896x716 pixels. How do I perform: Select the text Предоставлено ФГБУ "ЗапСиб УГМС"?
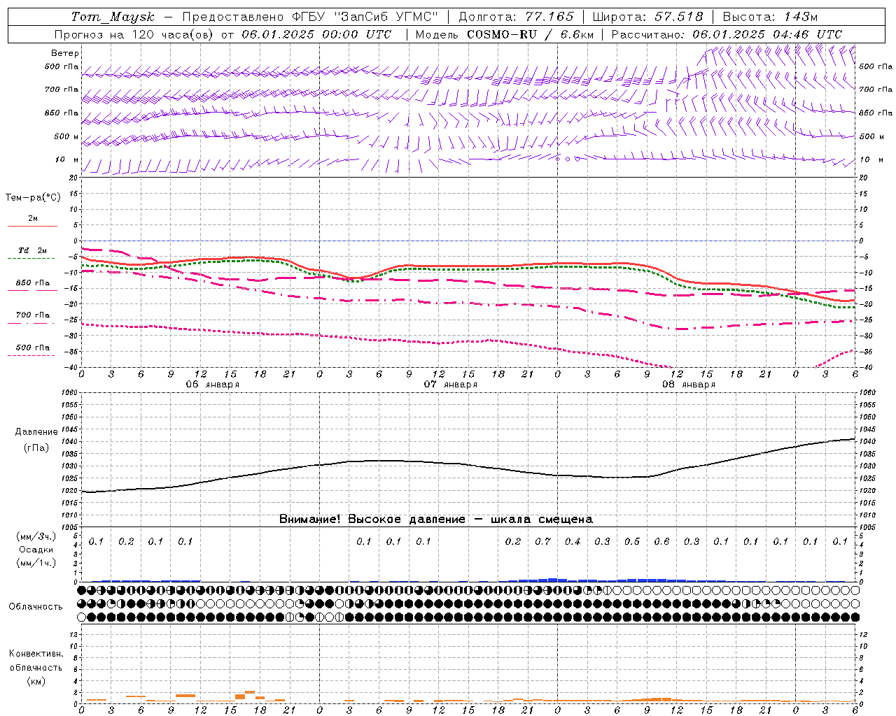tap(310, 17)
